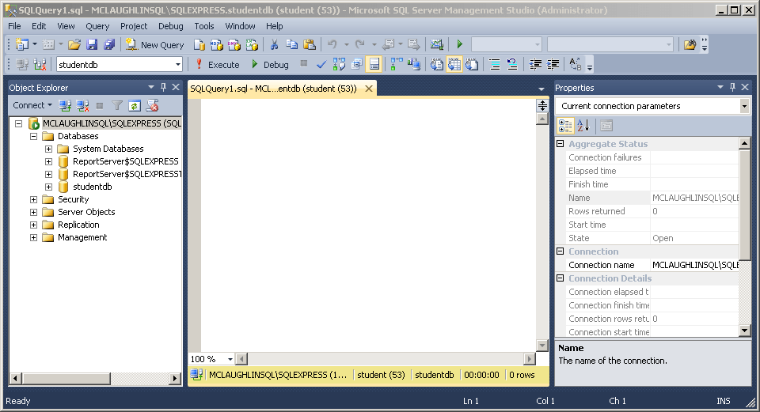Select the Connection name property row
The width and height of the screenshot is (760, 412).
[653, 265]
